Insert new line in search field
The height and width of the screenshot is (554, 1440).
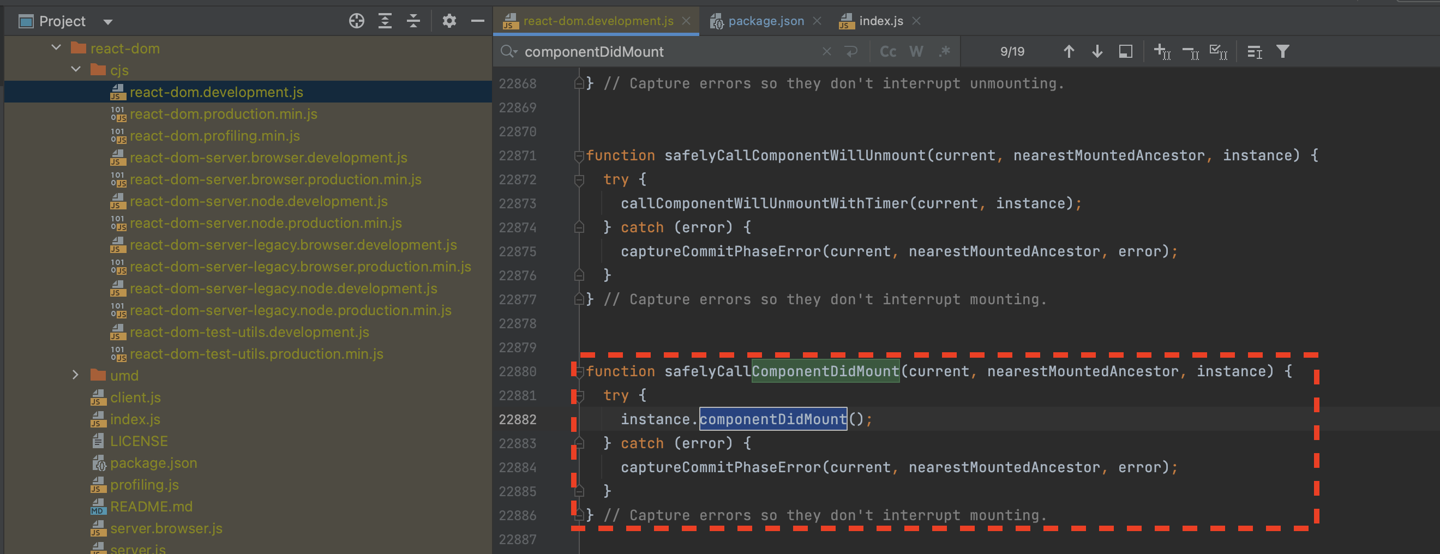point(851,51)
